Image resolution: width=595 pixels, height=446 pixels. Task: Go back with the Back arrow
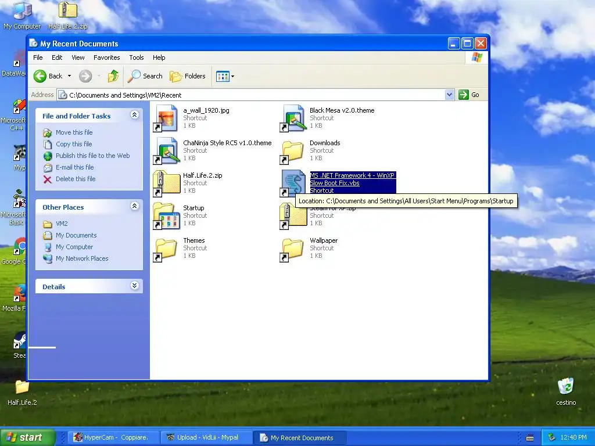coord(48,76)
